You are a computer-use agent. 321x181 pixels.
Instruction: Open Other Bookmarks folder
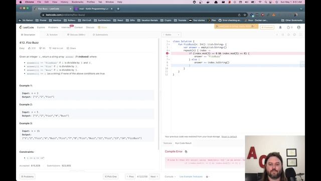coord(292,20)
